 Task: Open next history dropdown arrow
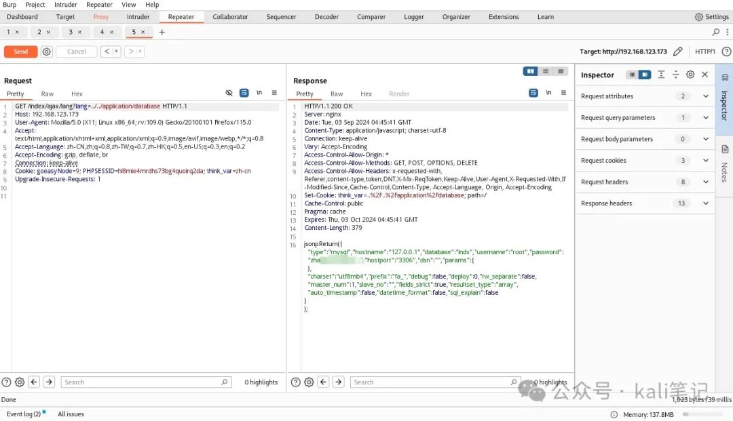pyautogui.click(x=140, y=52)
